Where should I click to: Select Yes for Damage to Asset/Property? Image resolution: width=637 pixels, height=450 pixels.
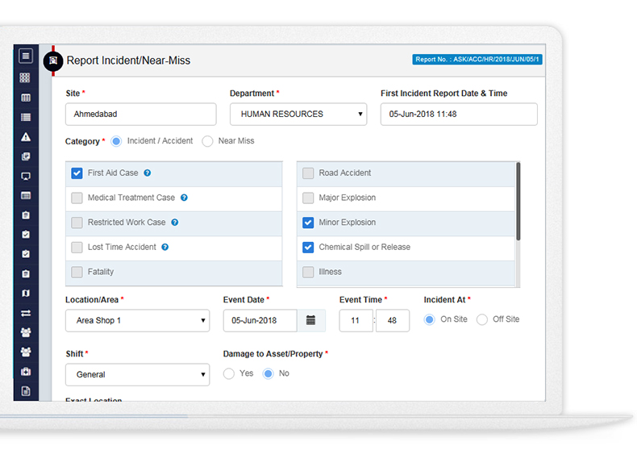point(229,374)
